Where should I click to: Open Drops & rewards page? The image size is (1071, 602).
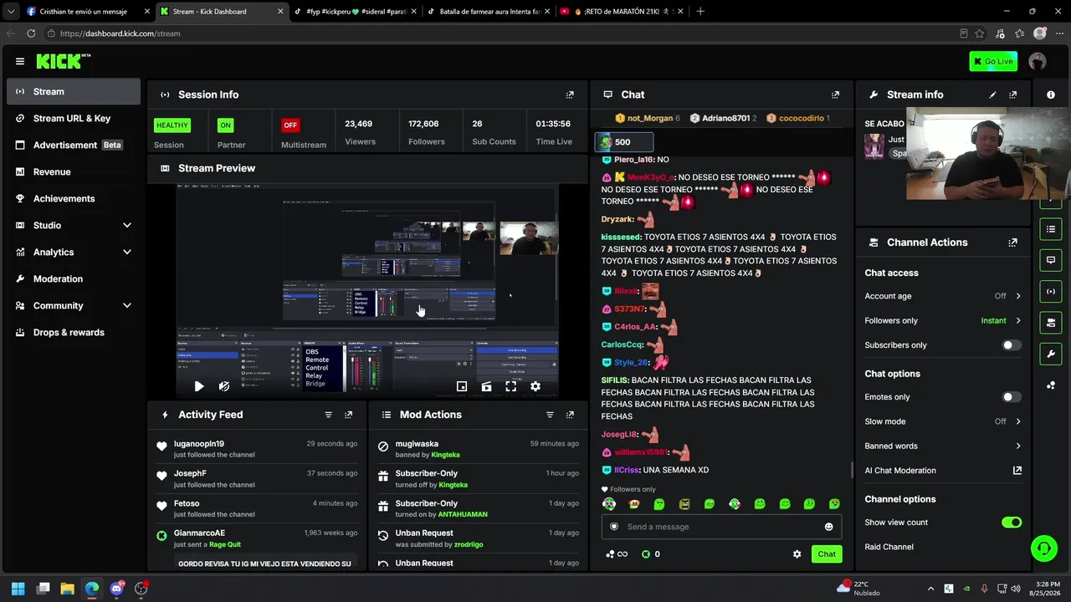pyautogui.click(x=74, y=333)
